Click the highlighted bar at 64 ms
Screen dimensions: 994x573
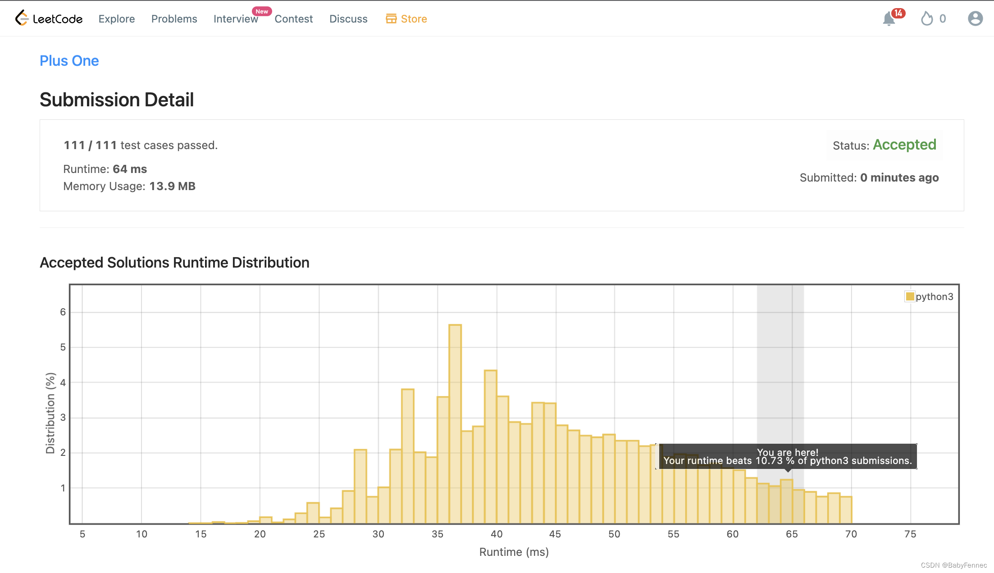(x=787, y=501)
